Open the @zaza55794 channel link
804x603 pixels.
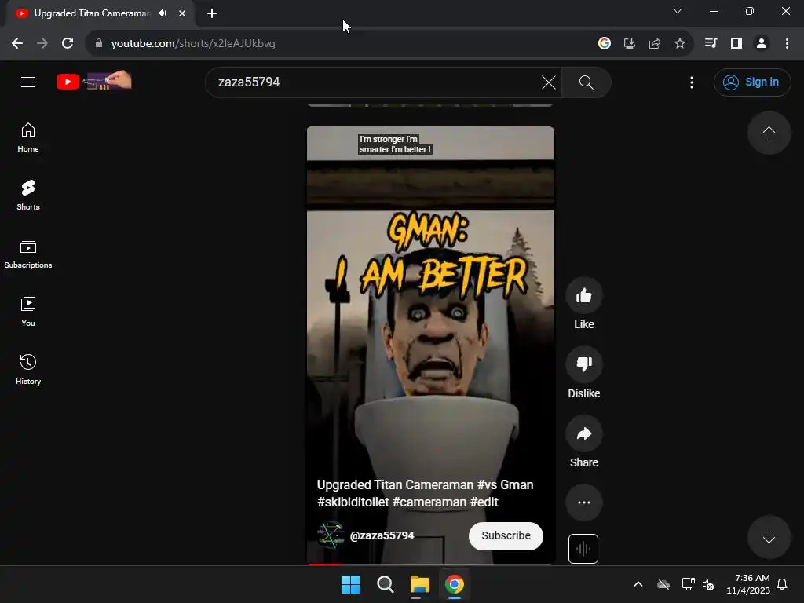point(382,535)
